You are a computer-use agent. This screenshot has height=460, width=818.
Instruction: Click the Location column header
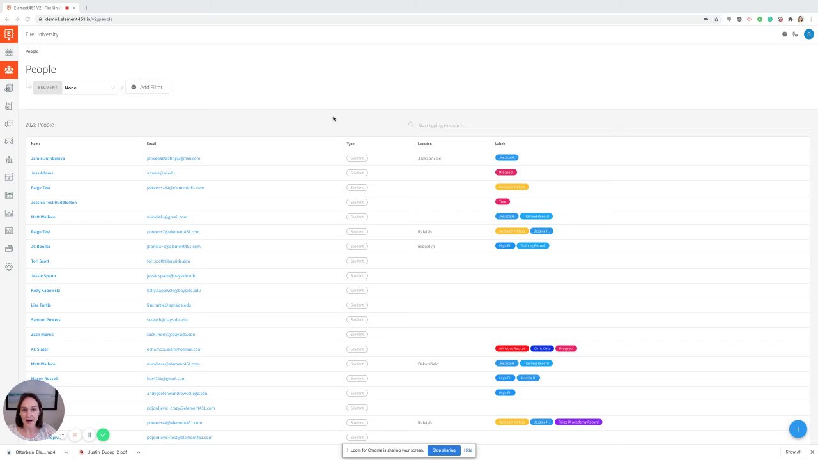tap(425, 144)
